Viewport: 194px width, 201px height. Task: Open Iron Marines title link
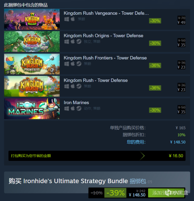76,103
